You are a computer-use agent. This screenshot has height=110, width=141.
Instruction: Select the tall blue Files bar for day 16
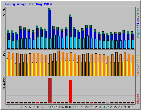pyautogui.click(x=70, y=27)
